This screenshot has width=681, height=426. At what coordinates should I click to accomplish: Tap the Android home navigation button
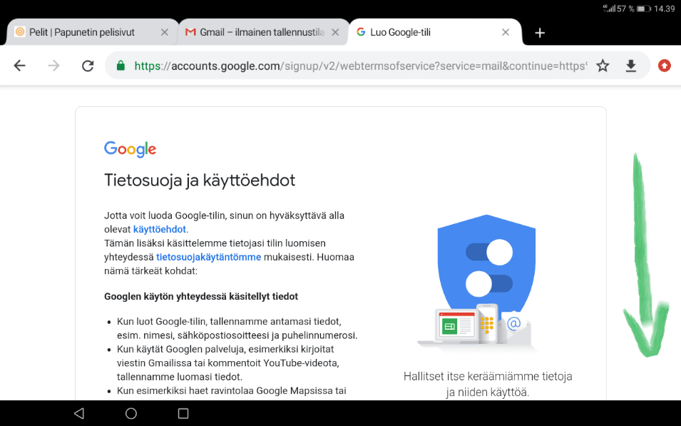(130, 413)
